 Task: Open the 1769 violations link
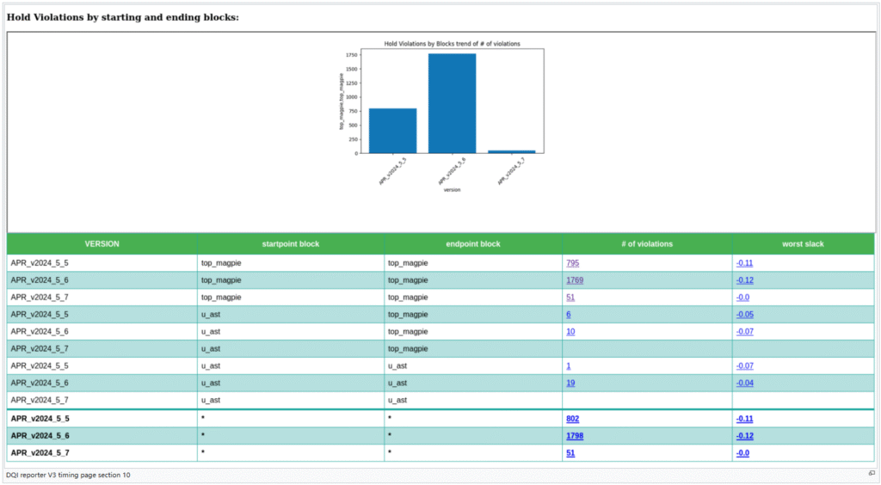point(574,280)
